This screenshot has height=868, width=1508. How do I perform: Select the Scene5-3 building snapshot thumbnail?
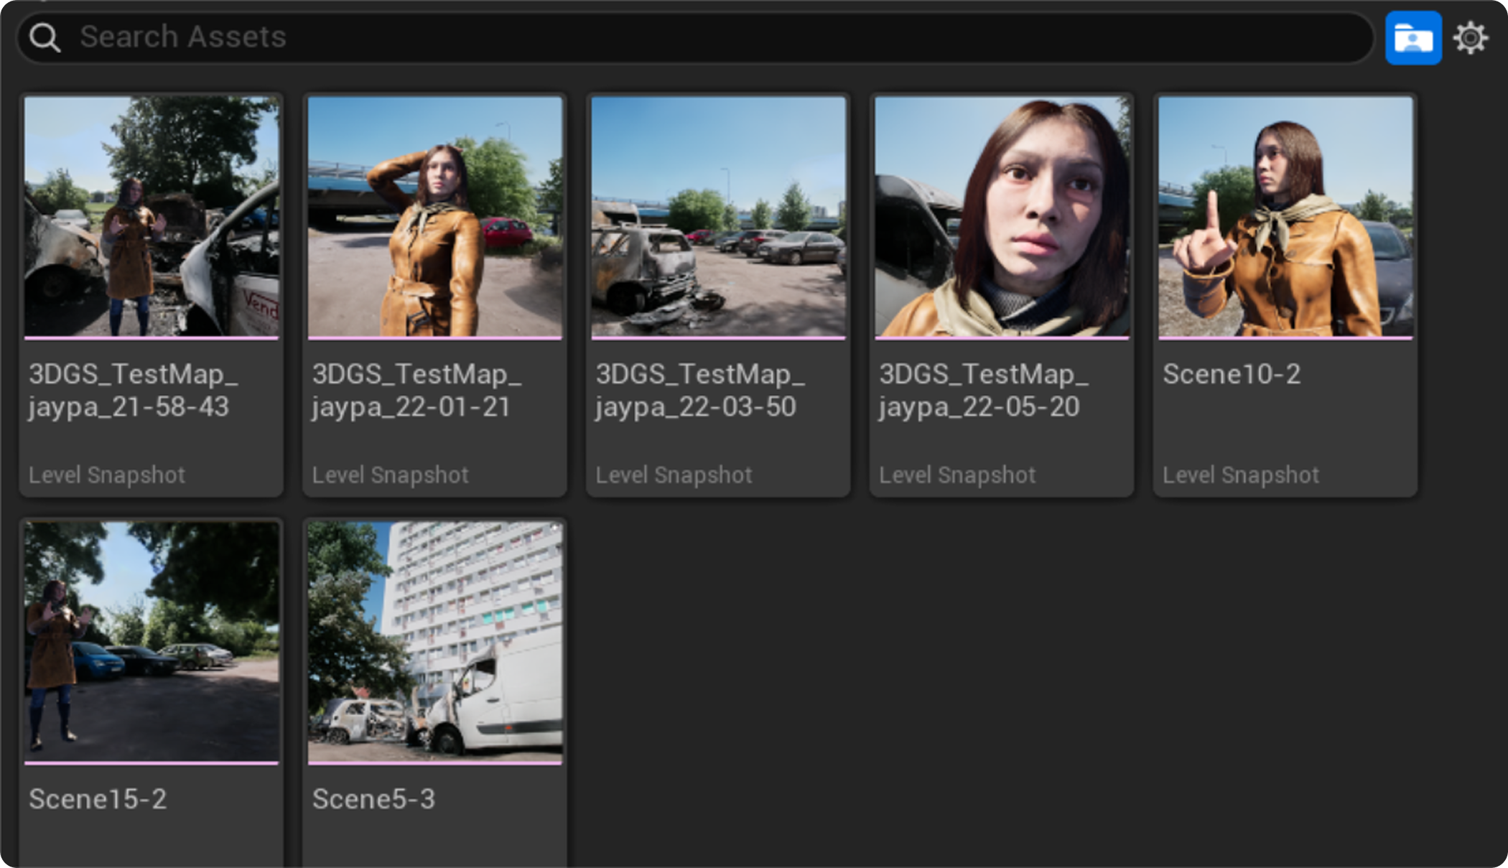[x=434, y=642]
